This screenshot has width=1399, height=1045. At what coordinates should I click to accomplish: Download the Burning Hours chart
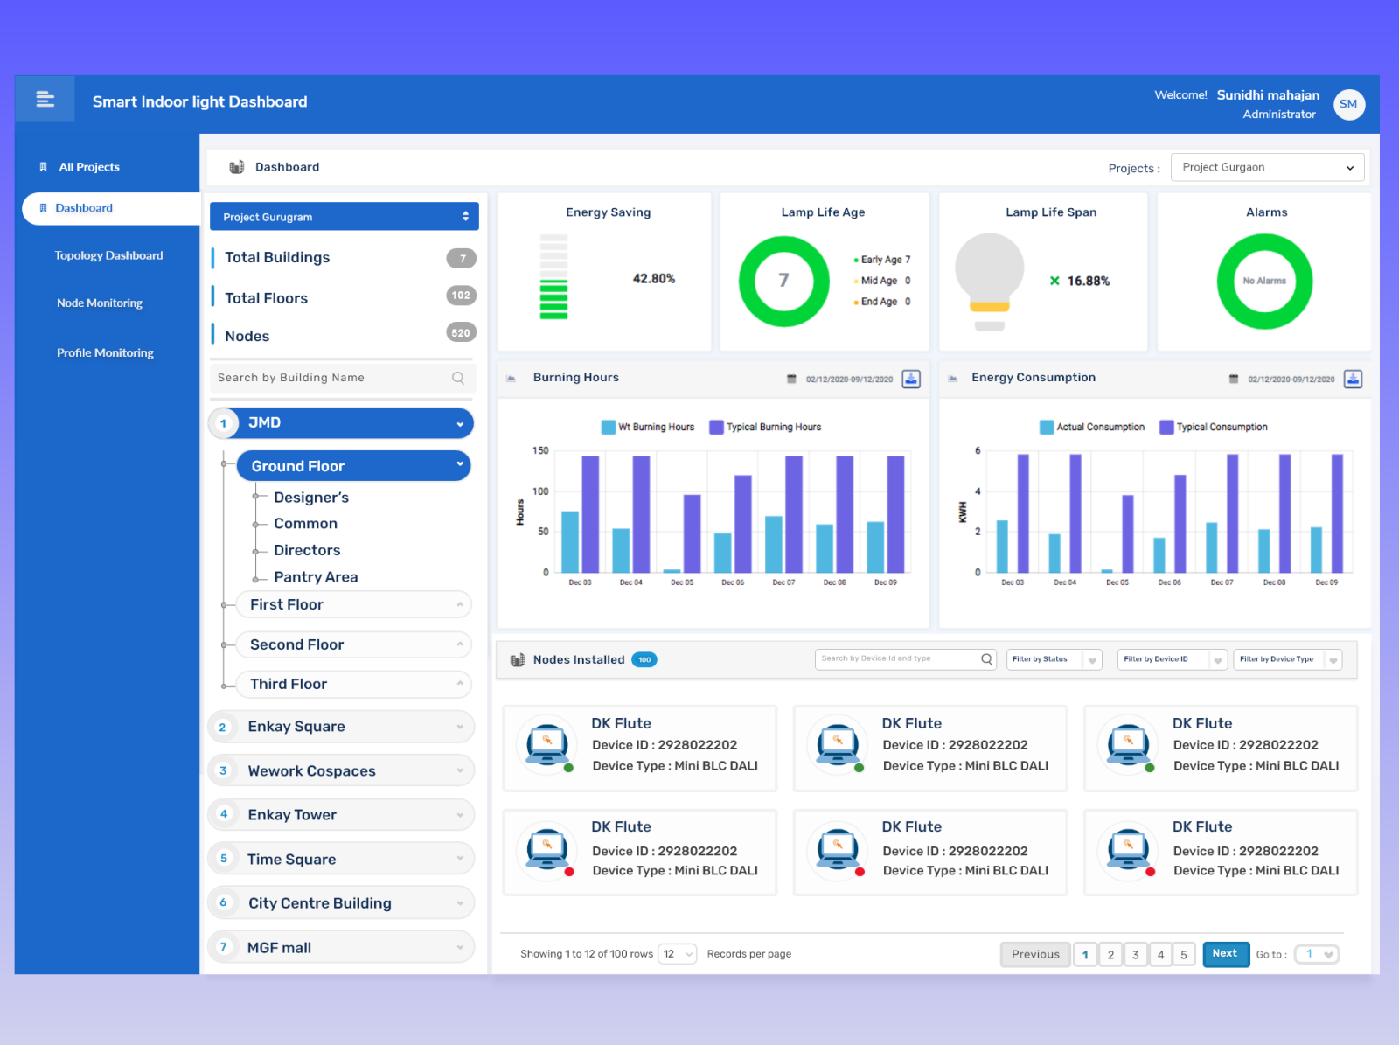coord(911,379)
